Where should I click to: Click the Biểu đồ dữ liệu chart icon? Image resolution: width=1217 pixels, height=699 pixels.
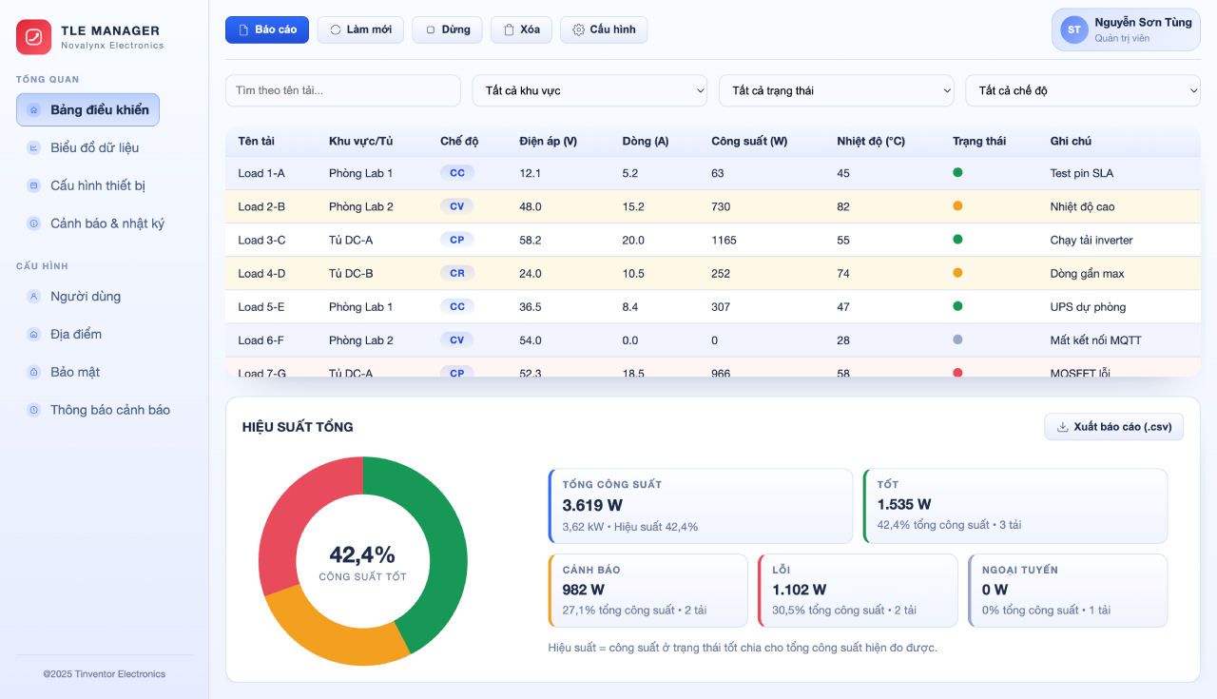point(34,148)
